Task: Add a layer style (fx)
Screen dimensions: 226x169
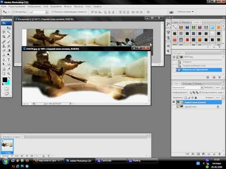Action: click(x=193, y=154)
